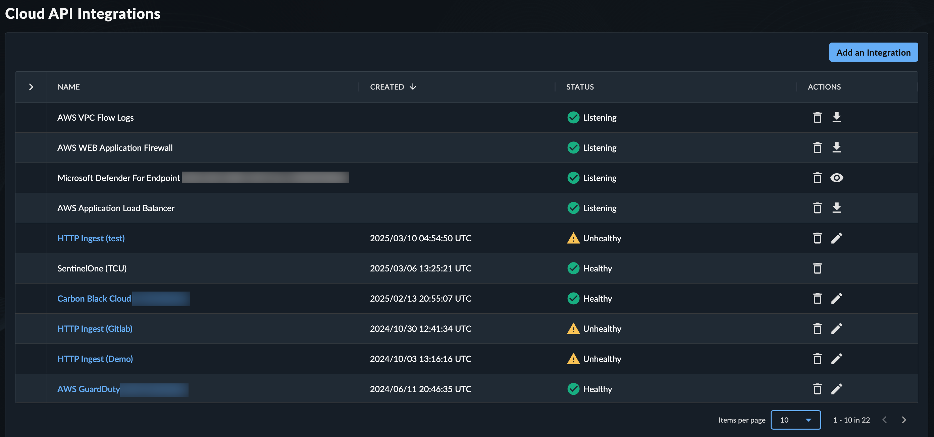Select AWS VPC Flow Logs name text

tap(95, 118)
